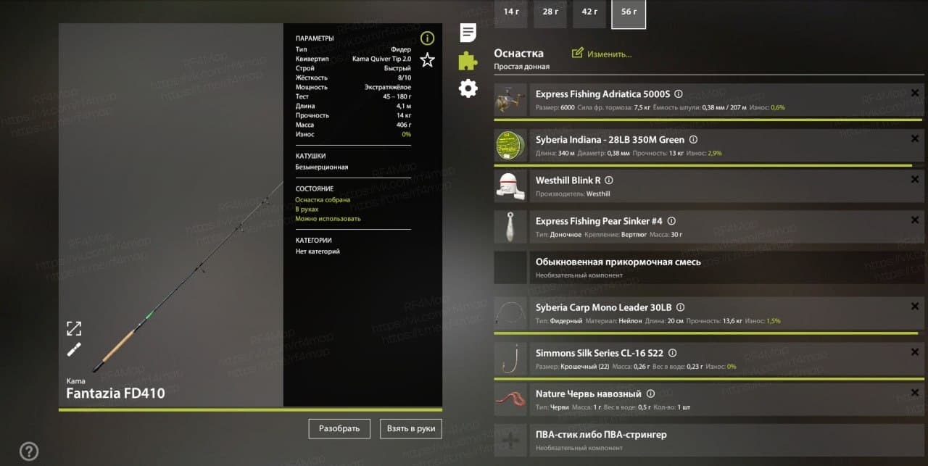928x466 pixels.
Task: Select the puzzle-piece rig setup icon
Action: pos(468,61)
